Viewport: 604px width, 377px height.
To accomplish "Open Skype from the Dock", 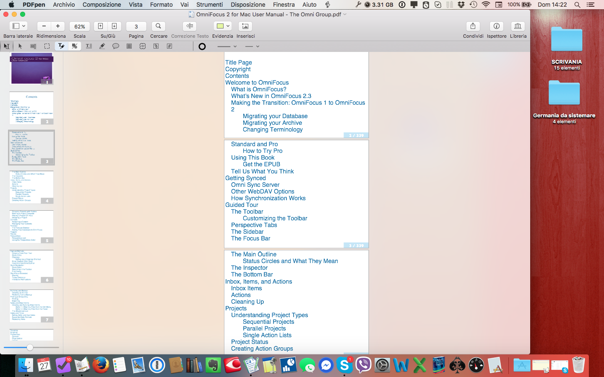I will coord(344,365).
